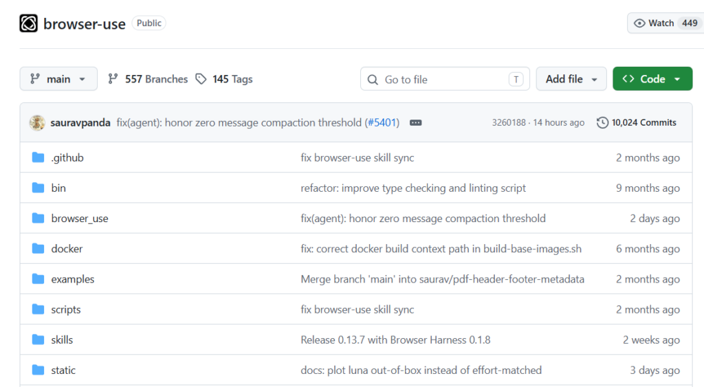Image resolution: width=704 pixels, height=387 pixels.
Task: Click the 449 watchers count
Action: point(690,23)
